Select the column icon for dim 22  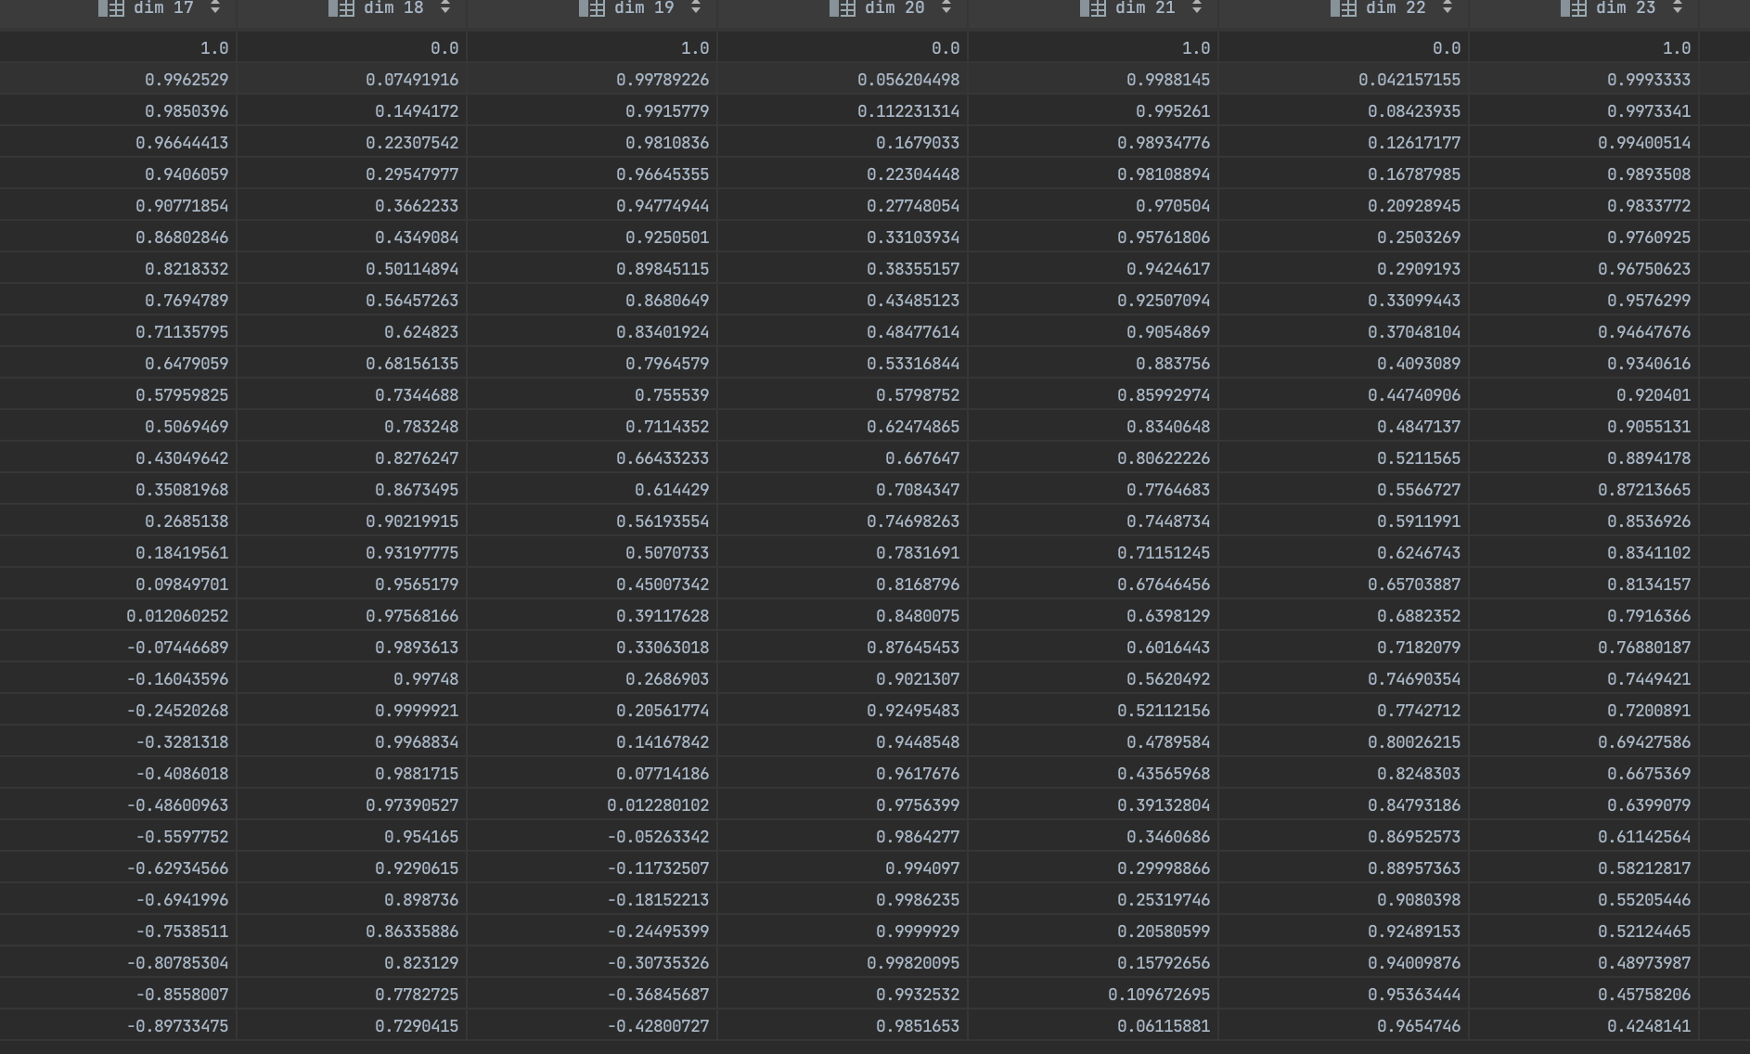pyautogui.click(x=1344, y=8)
